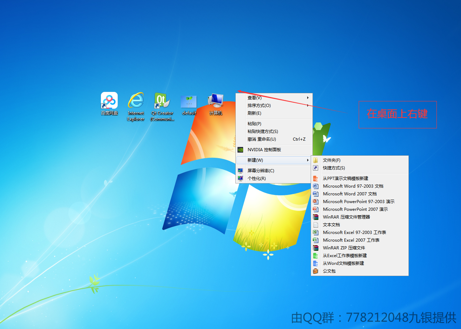Click WinRAR icon beside 压缩文件管理器

pyautogui.click(x=316, y=217)
